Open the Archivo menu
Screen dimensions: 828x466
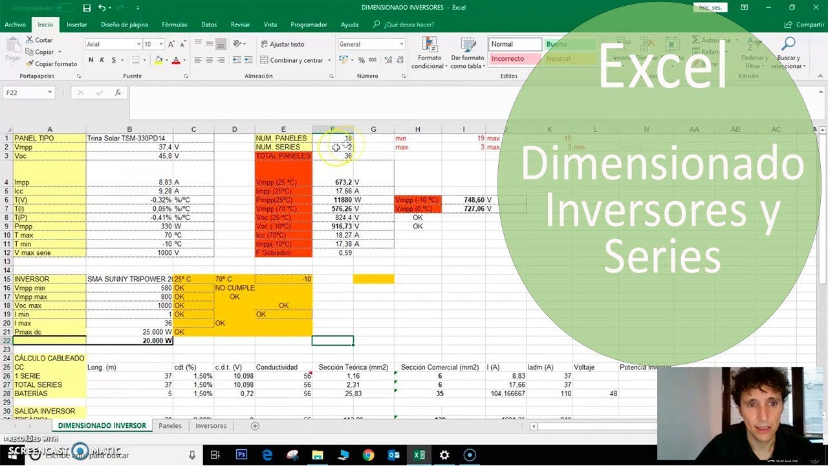pyautogui.click(x=15, y=25)
